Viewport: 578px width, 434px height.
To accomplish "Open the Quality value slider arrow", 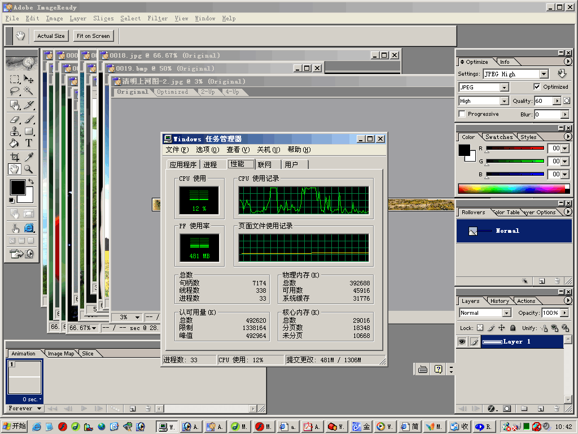I will click(557, 101).
